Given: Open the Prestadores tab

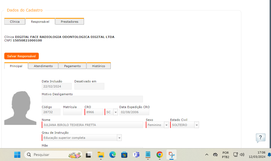Looking at the screenshot, I should click(70, 21).
